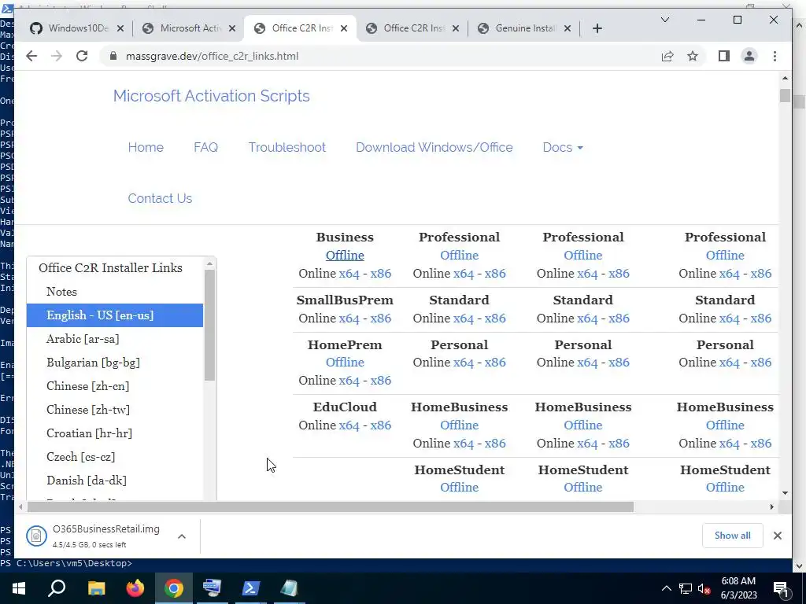Click the page scroll down arrow

coord(785,493)
